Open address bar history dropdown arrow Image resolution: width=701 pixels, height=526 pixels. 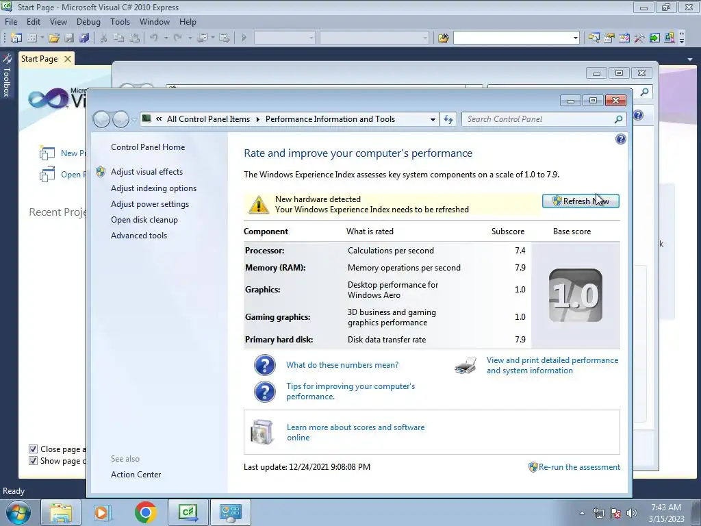coord(433,119)
